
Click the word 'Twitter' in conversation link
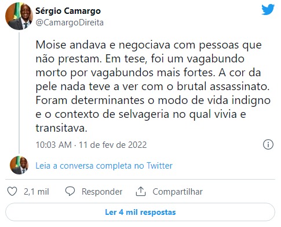tap(159, 166)
